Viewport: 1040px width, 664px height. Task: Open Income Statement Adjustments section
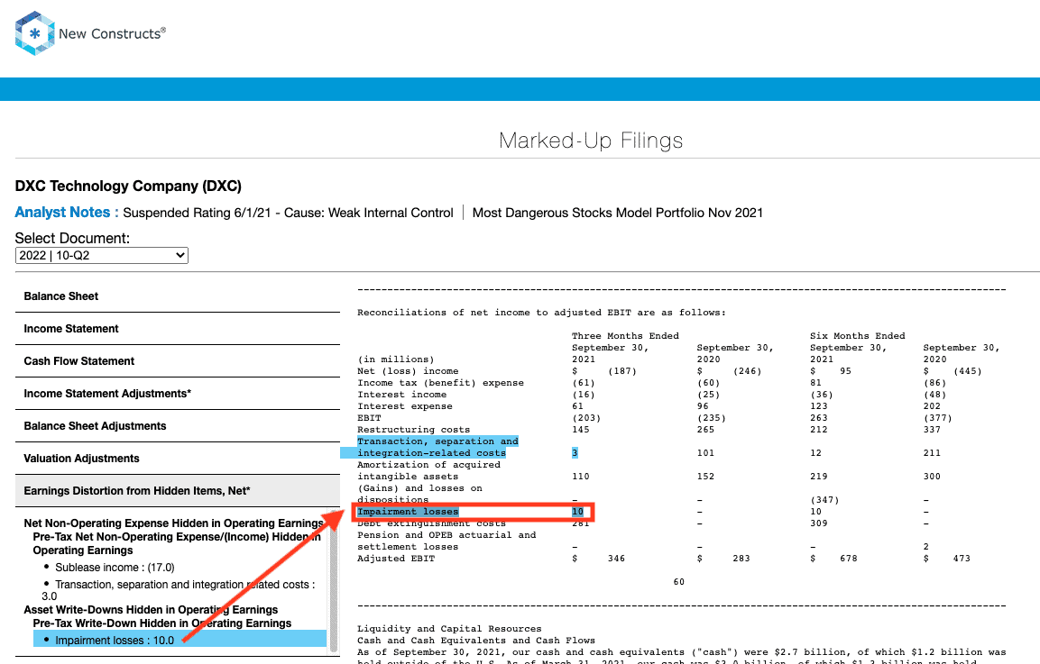[177, 394]
